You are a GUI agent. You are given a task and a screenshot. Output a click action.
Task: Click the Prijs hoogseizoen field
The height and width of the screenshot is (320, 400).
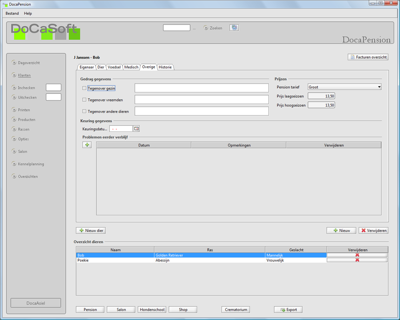pyautogui.click(x=321, y=105)
